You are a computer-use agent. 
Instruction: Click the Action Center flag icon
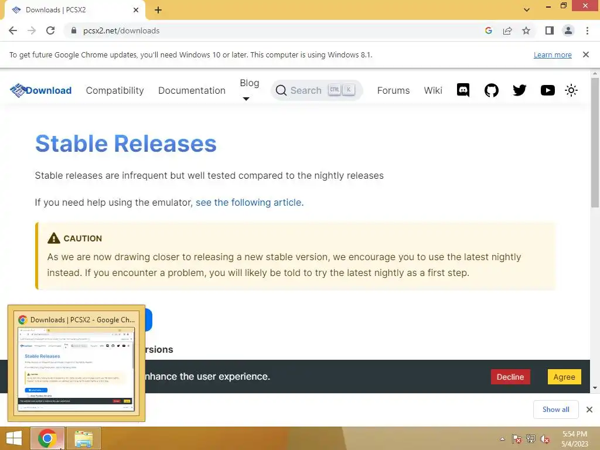coord(517,439)
